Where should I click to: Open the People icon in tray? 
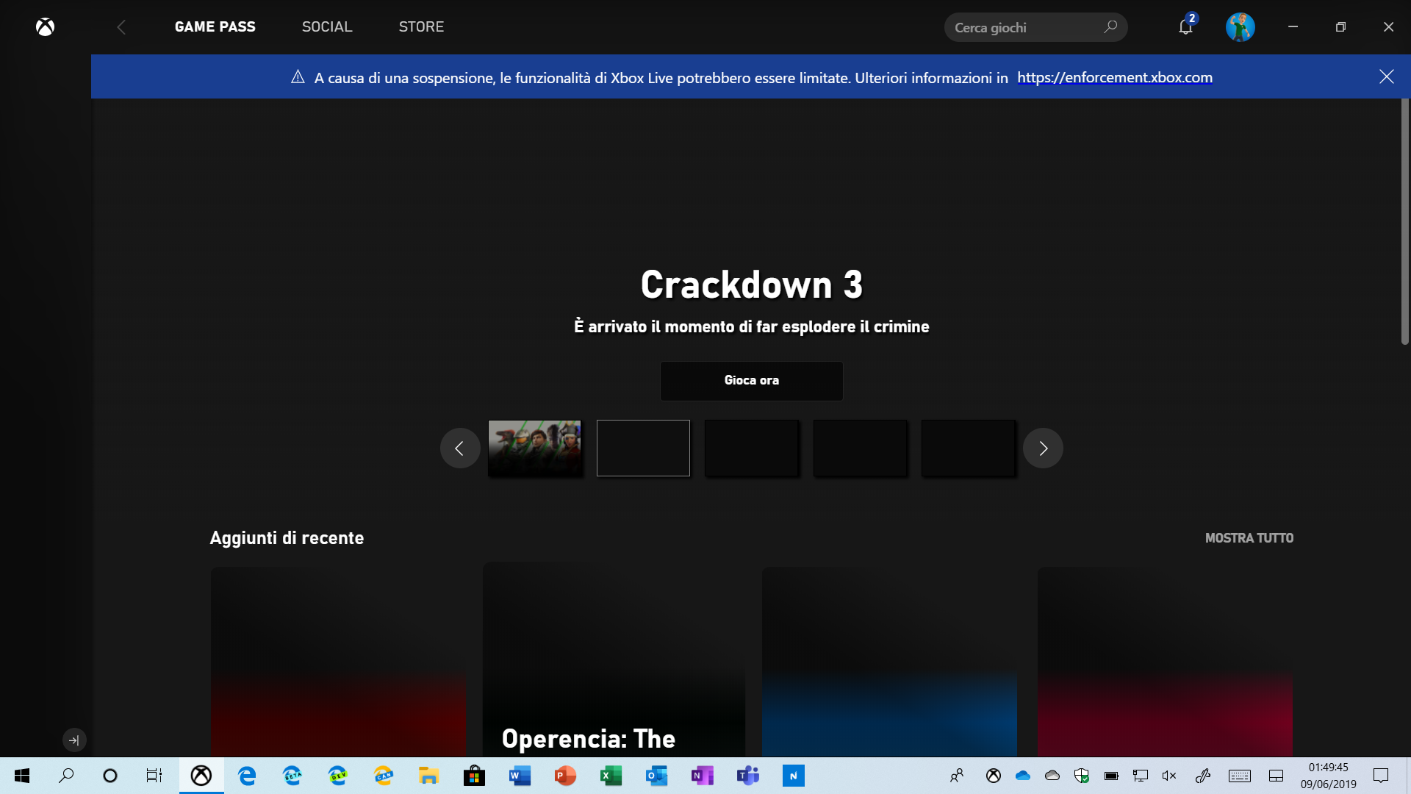(x=957, y=776)
